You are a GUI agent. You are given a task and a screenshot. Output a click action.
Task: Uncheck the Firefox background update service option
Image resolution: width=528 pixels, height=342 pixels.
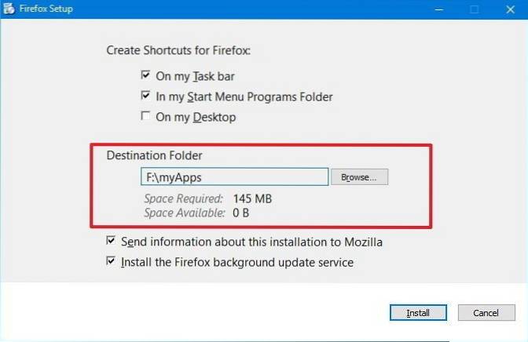(111, 262)
